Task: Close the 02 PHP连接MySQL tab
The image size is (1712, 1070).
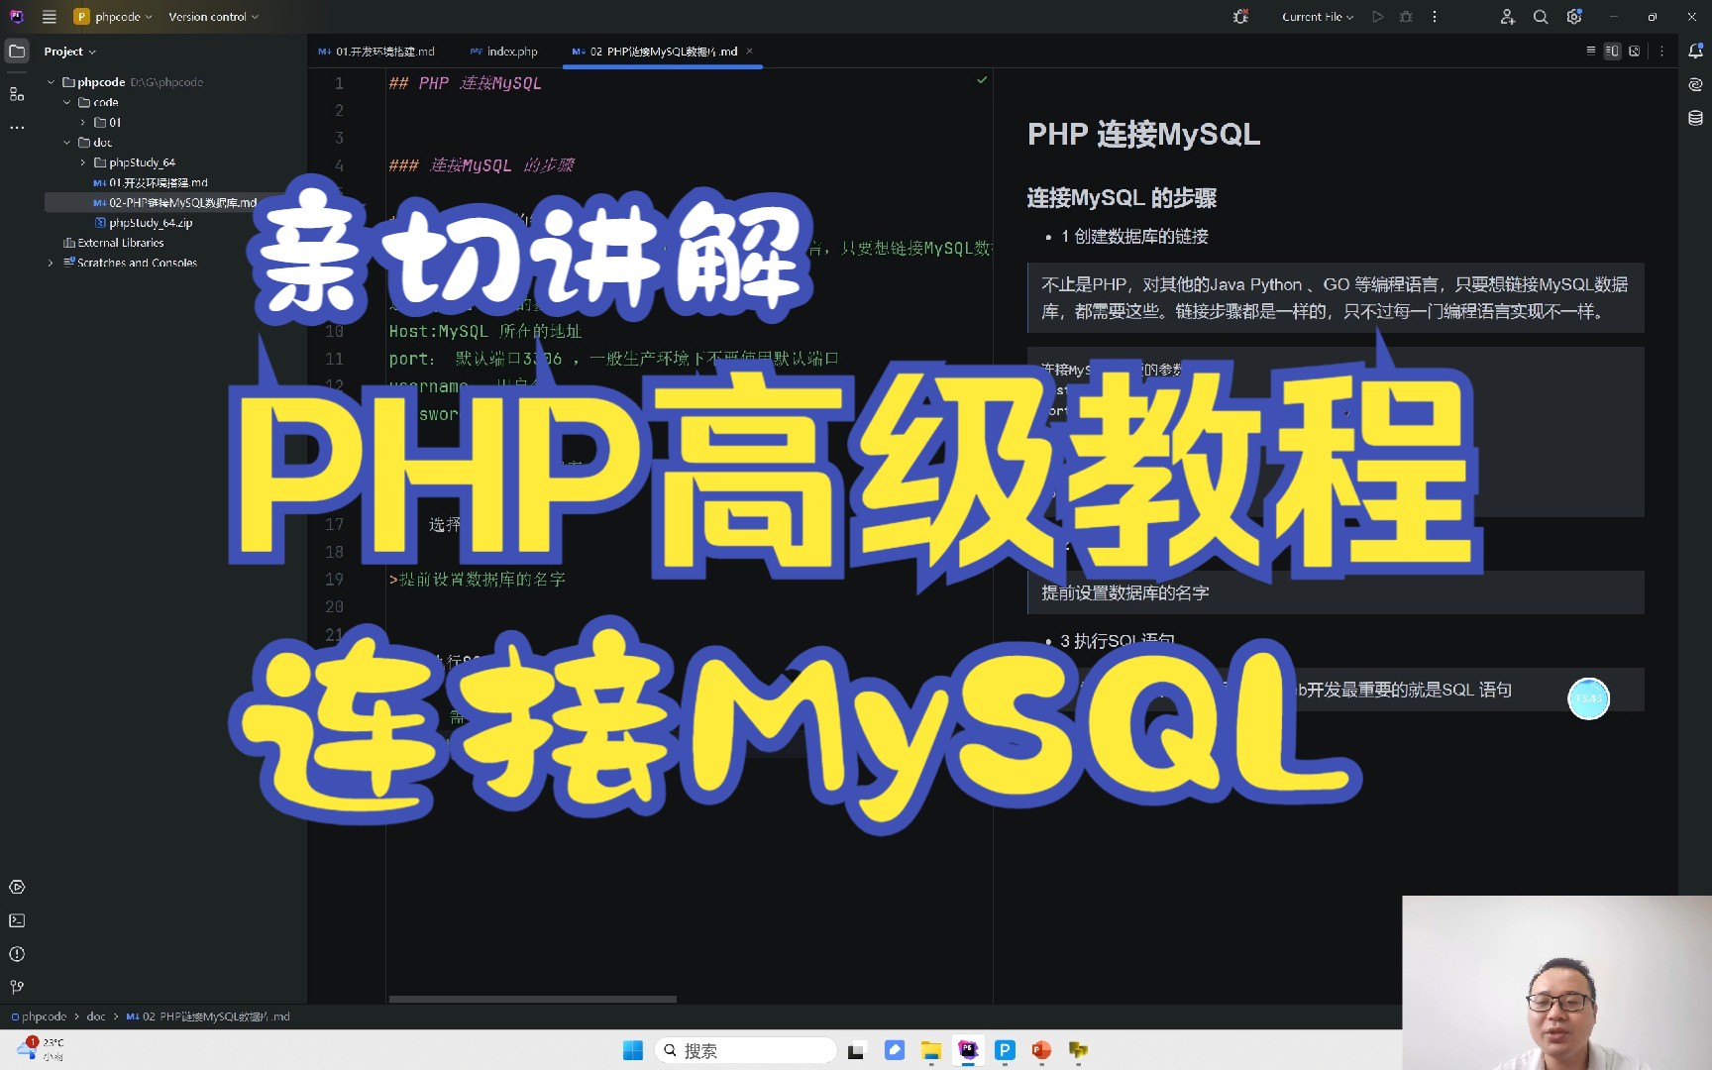Action: click(x=750, y=52)
